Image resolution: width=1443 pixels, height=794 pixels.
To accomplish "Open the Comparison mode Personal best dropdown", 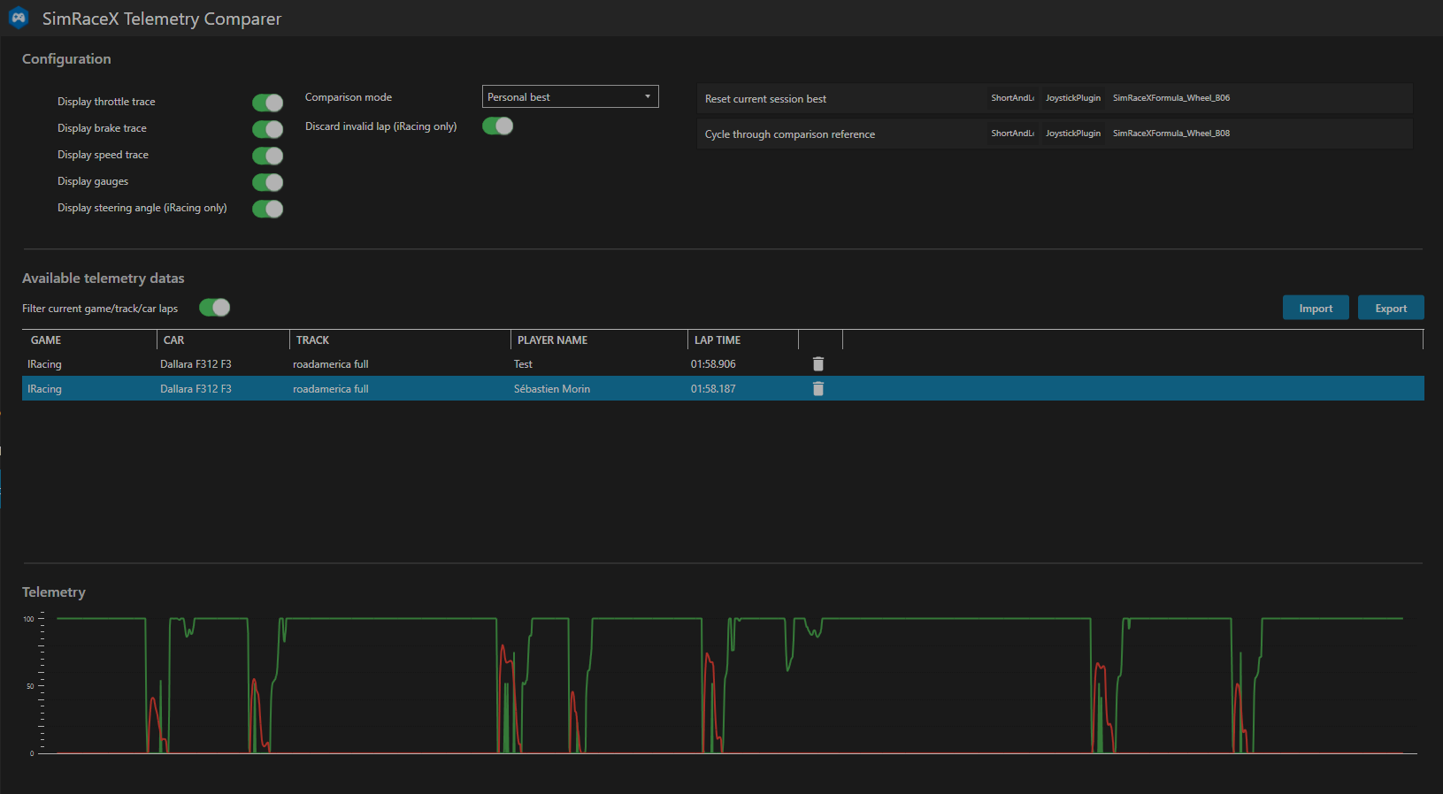I will click(570, 96).
